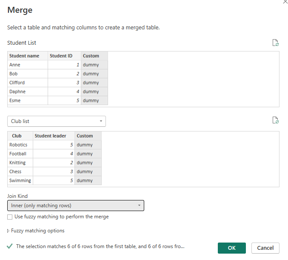Close the Merge dialog
The height and width of the screenshot is (260, 288).
point(285,2)
